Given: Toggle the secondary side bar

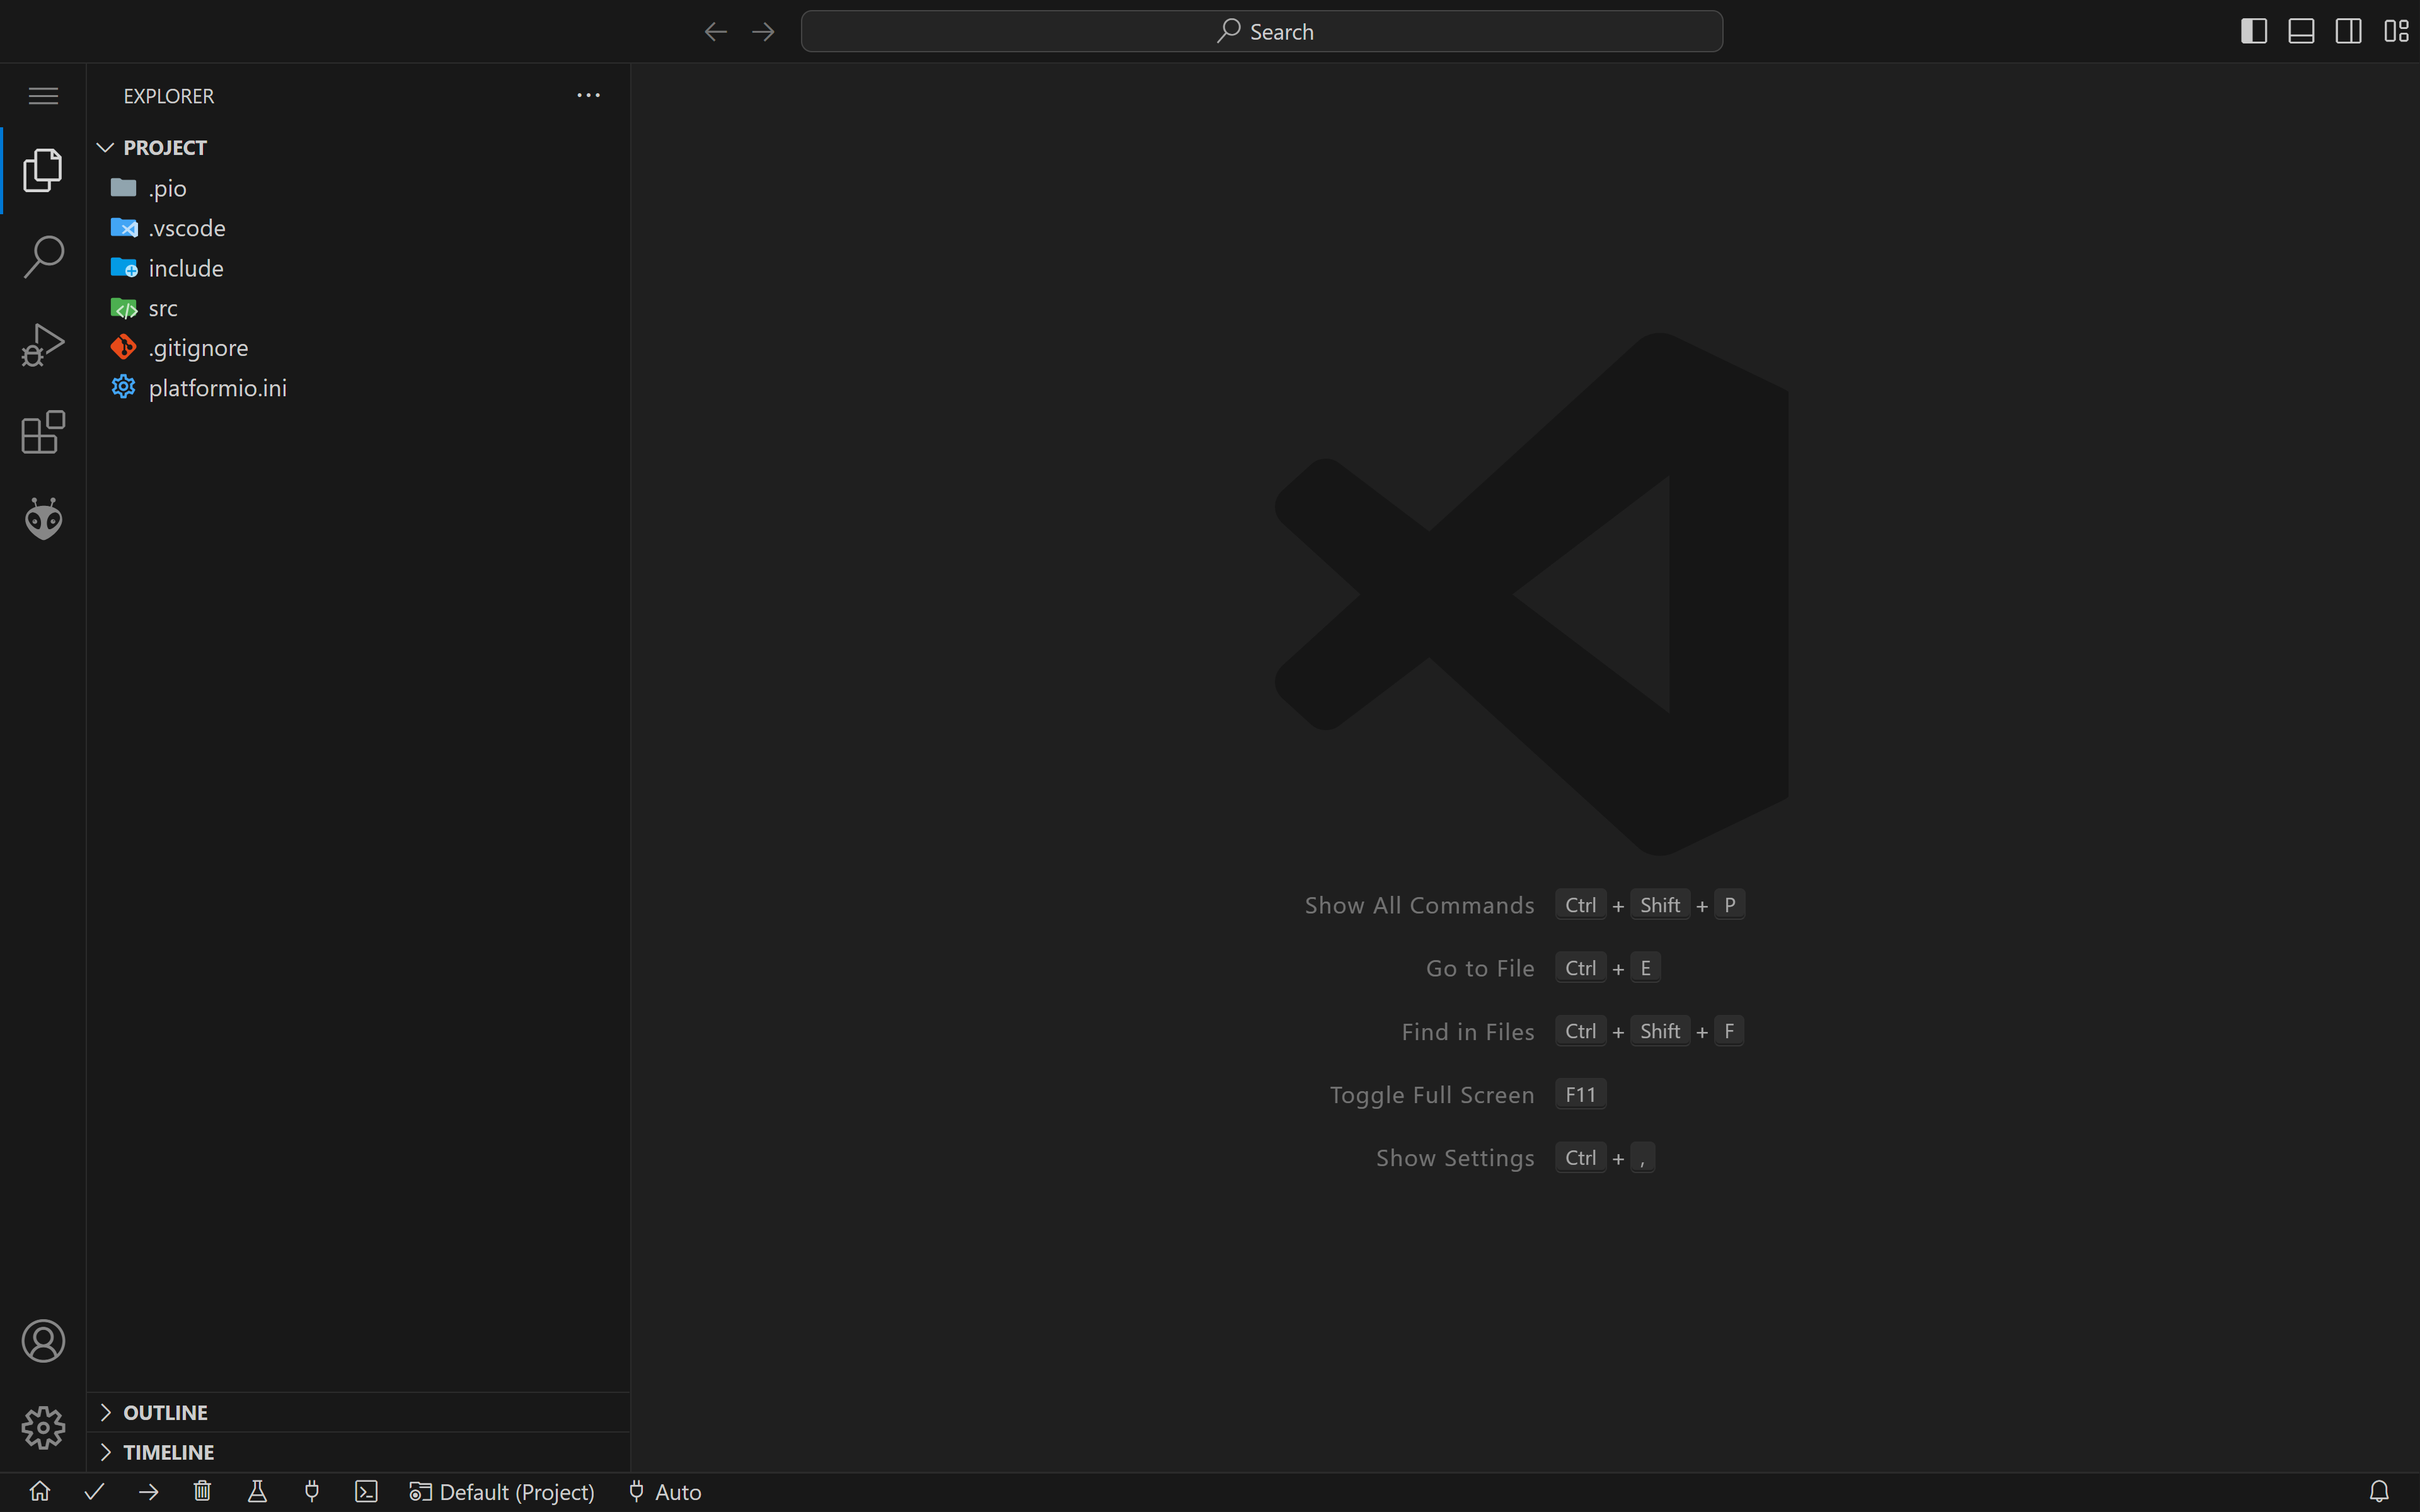Looking at the screenshot, I should coord(2348,31).
